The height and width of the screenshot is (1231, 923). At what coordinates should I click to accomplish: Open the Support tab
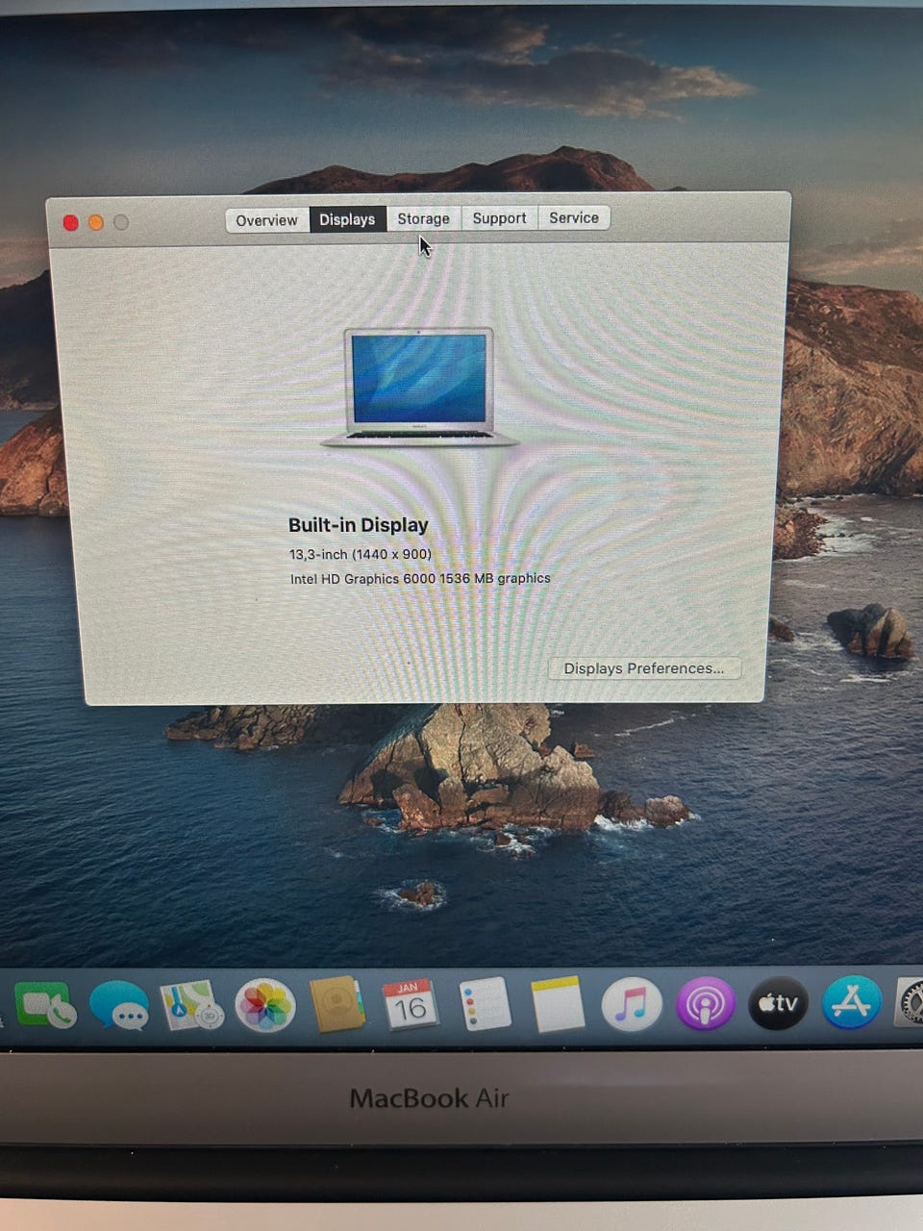(499, 218)
